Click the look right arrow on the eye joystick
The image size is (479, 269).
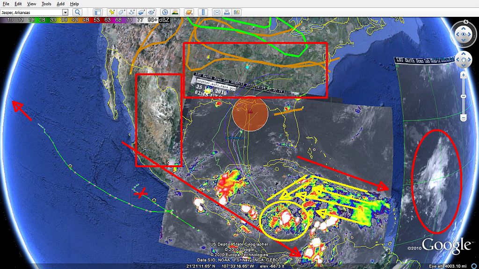pos(470,34)
